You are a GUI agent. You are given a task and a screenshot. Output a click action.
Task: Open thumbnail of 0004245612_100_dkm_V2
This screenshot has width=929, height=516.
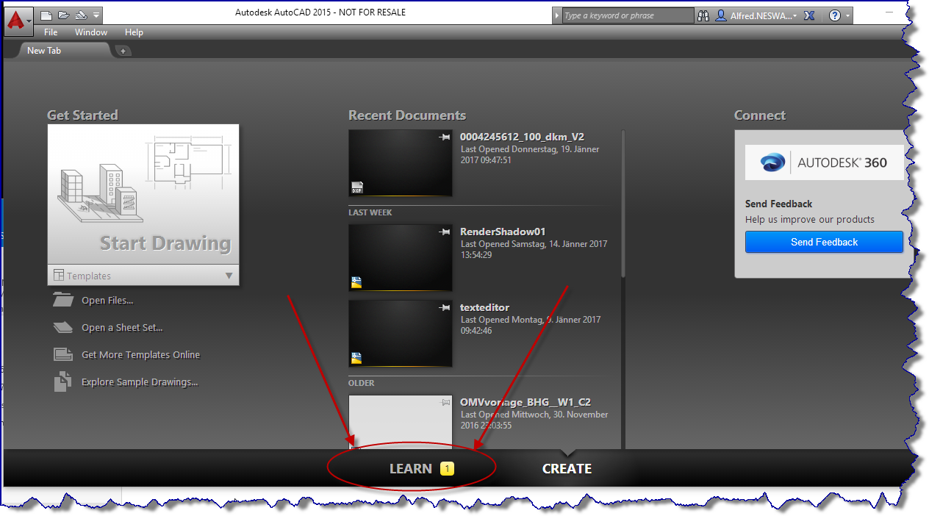pos(401,163)
